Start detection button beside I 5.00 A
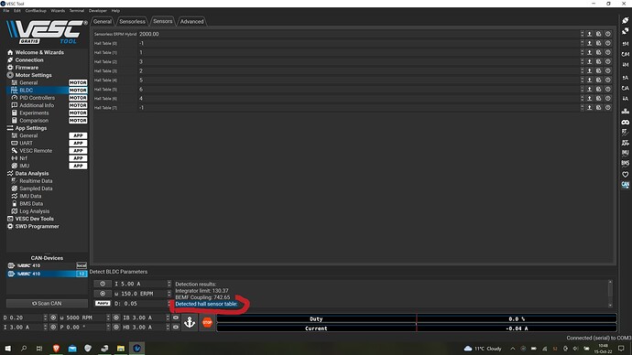 (103, 284)
